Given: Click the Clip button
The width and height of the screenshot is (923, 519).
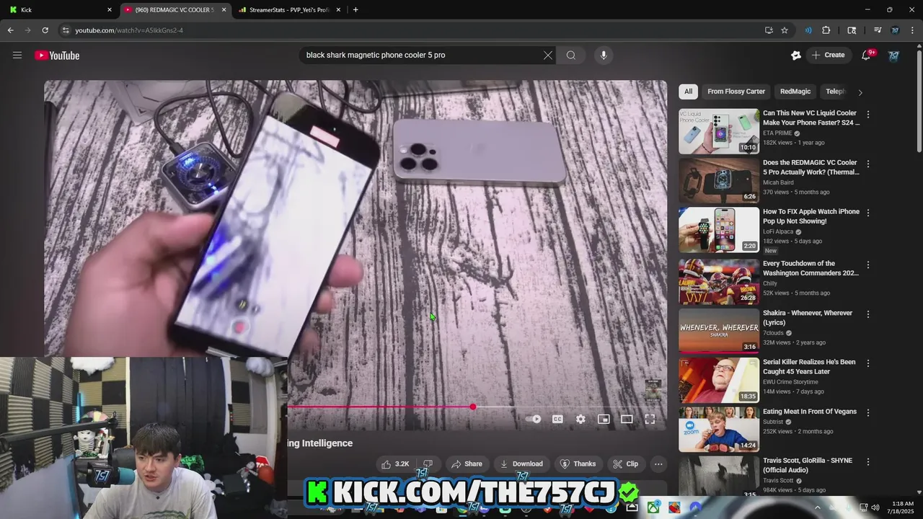Looking at the screenshot, I should [x=625, y=464].
